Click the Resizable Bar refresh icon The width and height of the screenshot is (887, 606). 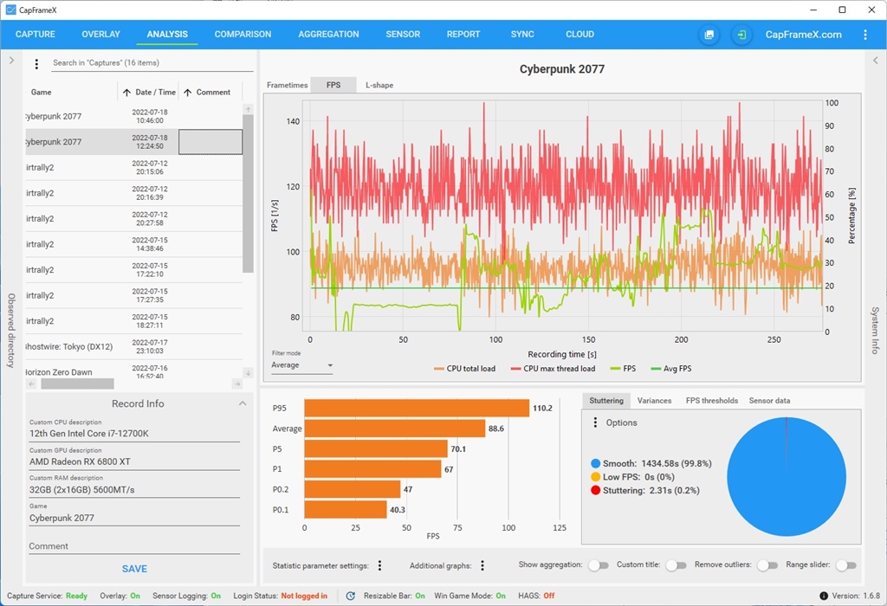351,596
